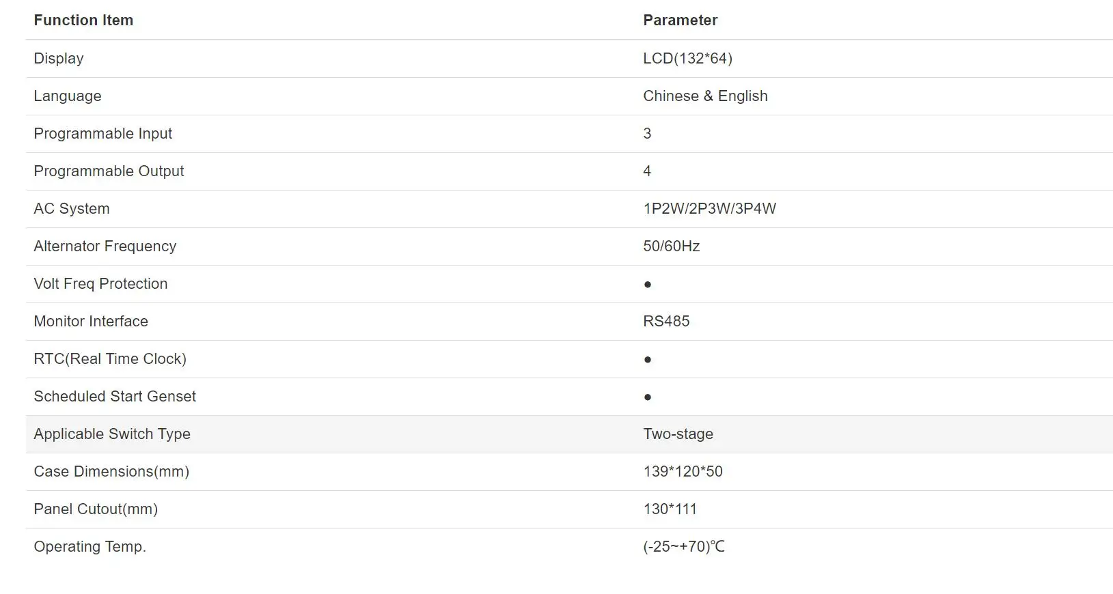The width and height of the screenshot is (1113, 594).
Task: Click the Chinese & English value
Action: click(x=705, y=96)
